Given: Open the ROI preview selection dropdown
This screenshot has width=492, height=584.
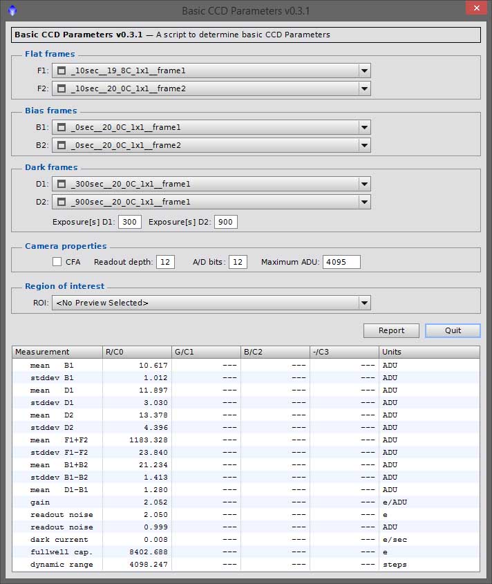Looking at the screenshot, I should pyautogui.click(x=364, y=303).
